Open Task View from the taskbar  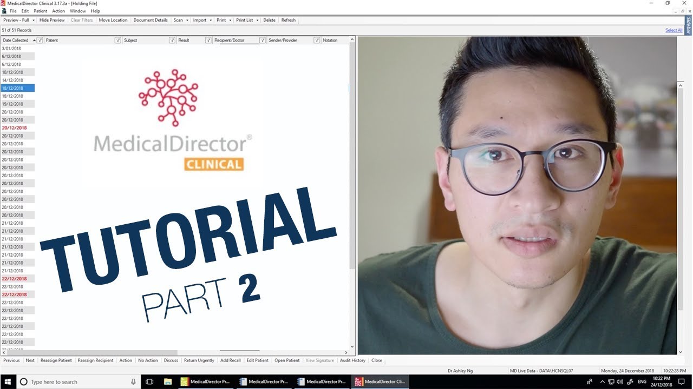pyautogui.click(x=150, y=381)
